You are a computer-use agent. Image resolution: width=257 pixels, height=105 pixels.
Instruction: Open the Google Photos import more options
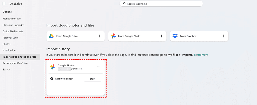[98, 67]
